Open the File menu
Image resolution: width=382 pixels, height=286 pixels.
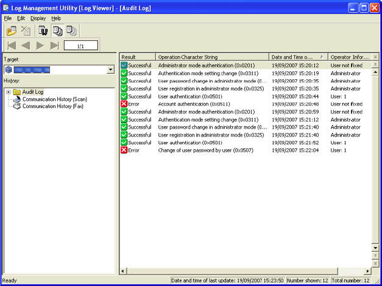pyautogui.click(x=8, y=18)
